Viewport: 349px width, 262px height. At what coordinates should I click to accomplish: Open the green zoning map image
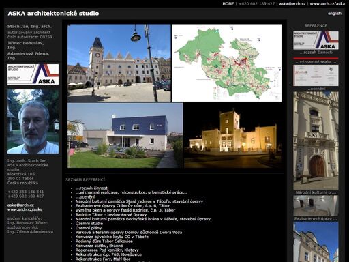click(226, 63)
